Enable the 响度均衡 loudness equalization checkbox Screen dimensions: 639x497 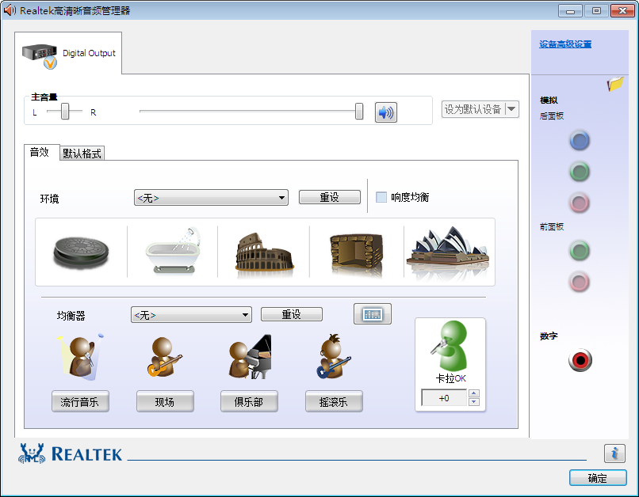[x=382, y=197]
